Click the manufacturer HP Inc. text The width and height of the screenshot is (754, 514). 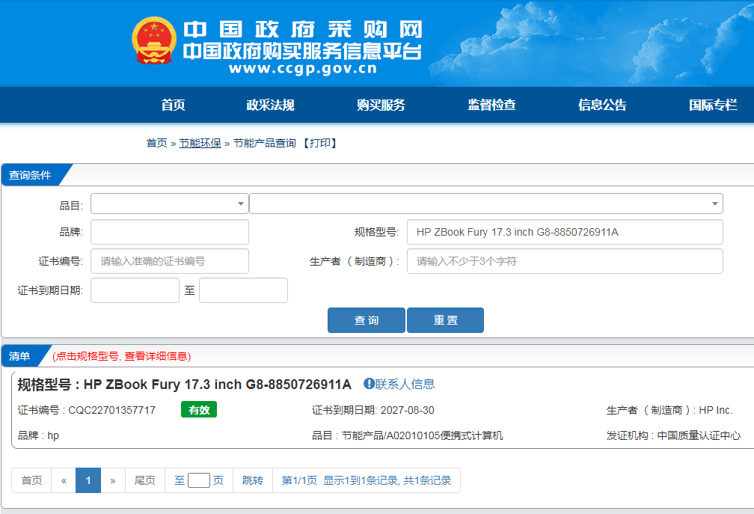716,410
